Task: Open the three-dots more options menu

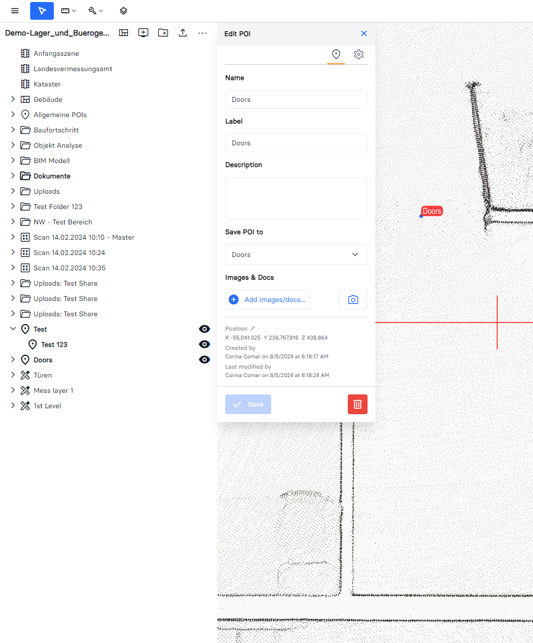Action: coord(203,33)
